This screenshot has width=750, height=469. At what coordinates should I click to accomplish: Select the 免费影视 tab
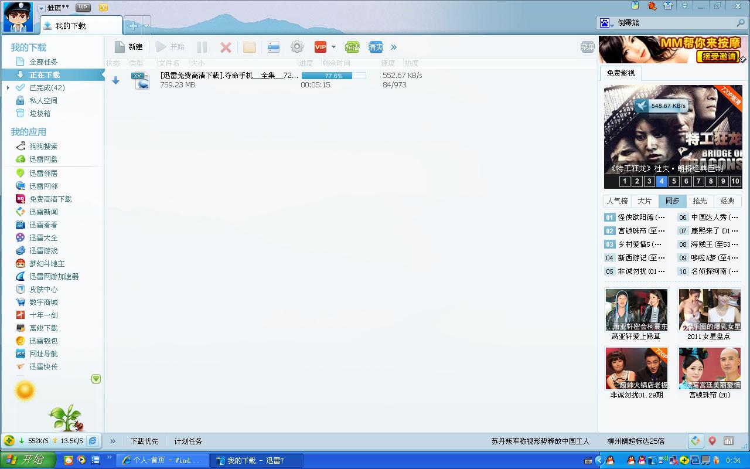[x=621, y=73]
